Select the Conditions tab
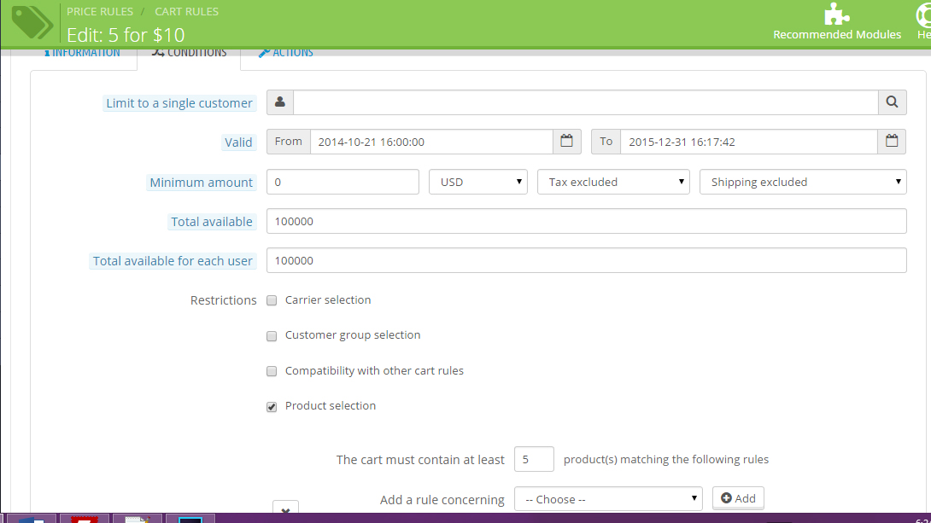The image size is (931, 523). (189, 53)
